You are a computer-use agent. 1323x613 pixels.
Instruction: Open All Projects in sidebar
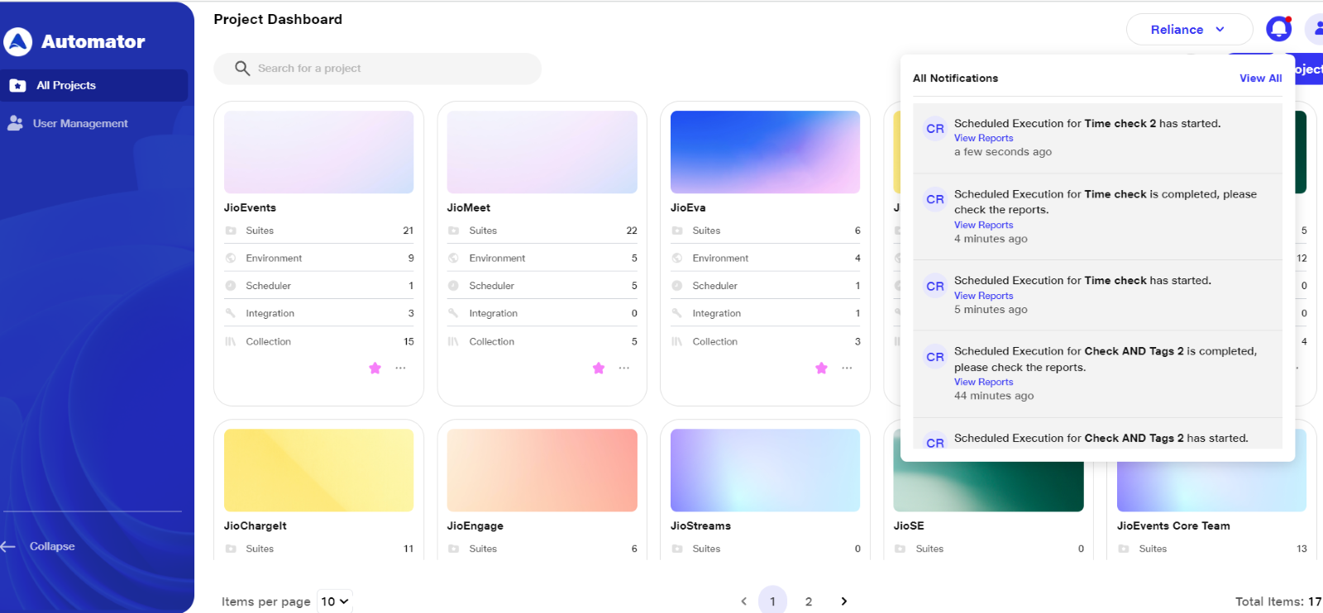coord(93,85)
